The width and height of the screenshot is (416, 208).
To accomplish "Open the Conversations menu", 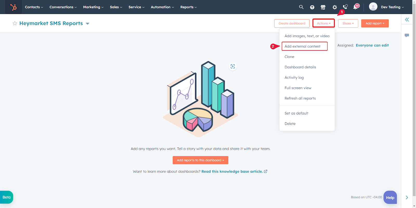I will 63,7.
